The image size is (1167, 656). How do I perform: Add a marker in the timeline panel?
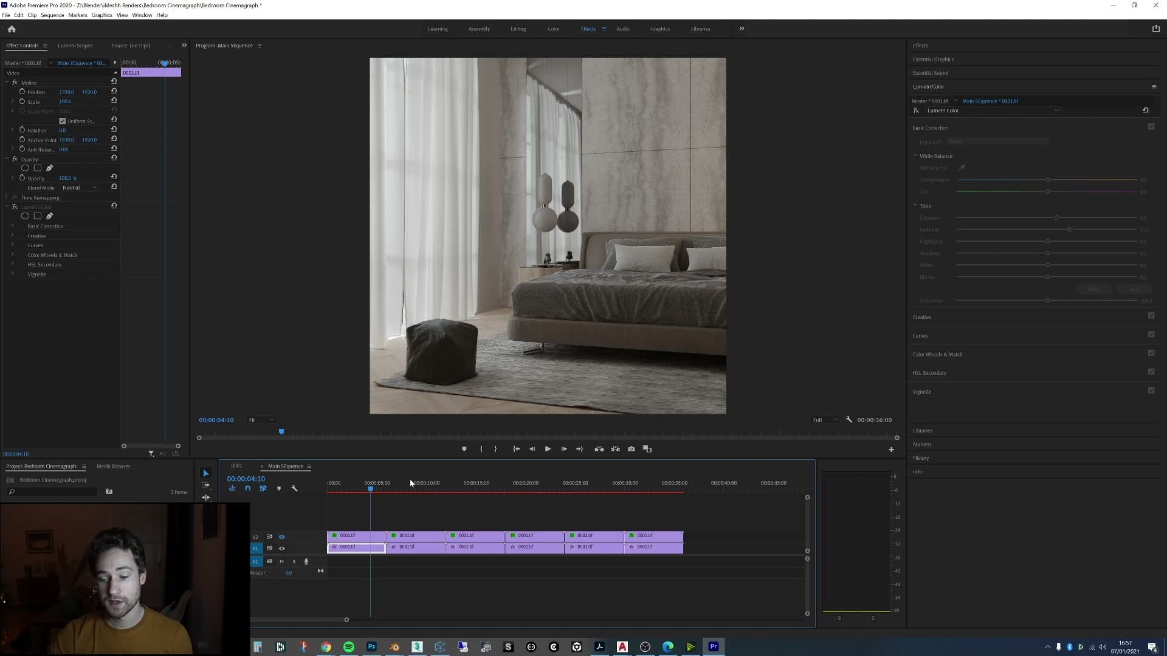point(279,488)
